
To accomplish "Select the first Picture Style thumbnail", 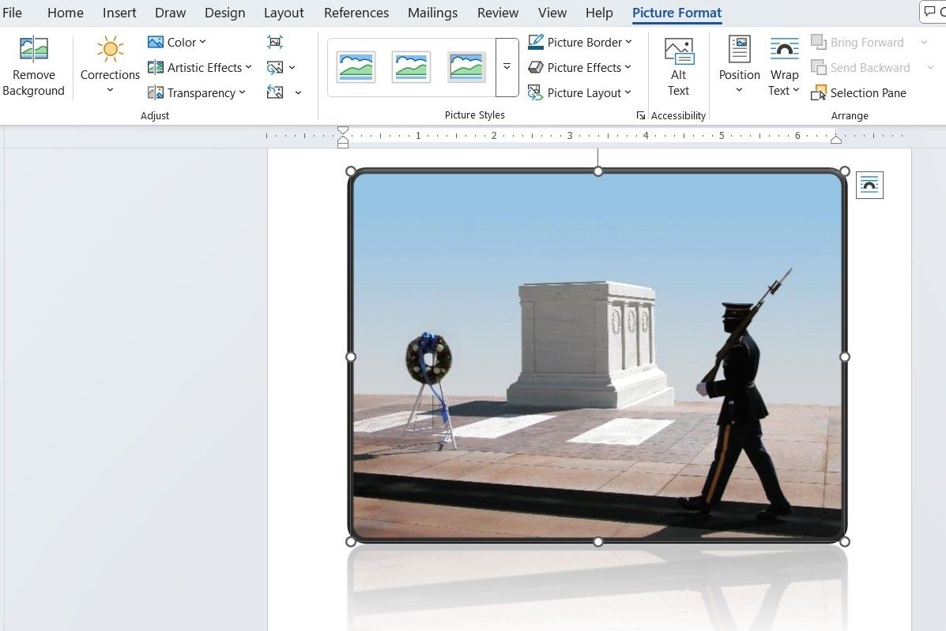I will pyautogui.click(x=355, y=67).
